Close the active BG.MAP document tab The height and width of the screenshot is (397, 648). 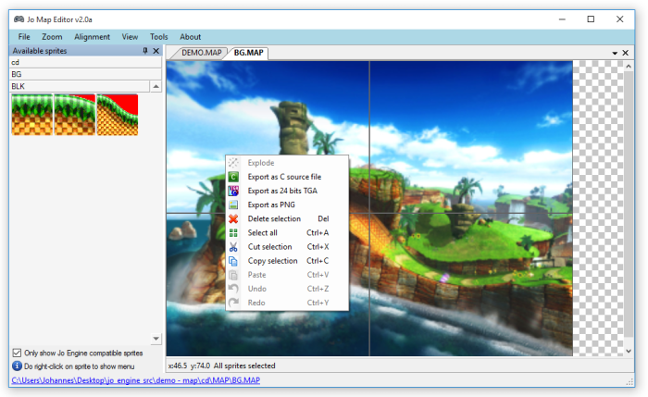click(x=625, y=53)
